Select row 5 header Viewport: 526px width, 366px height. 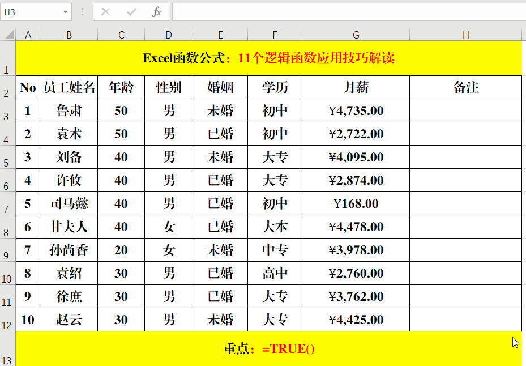pos(8,157)
